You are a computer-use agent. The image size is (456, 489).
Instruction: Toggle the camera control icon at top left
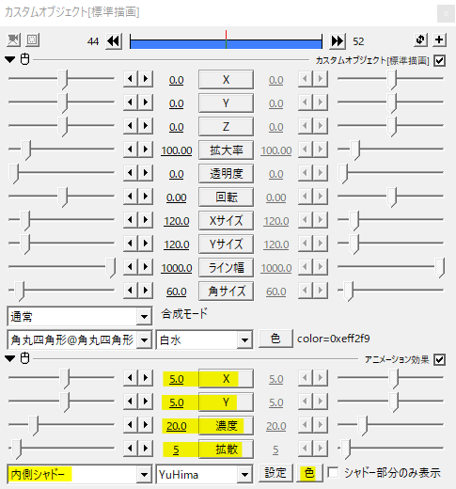click(x=13, y=40)
